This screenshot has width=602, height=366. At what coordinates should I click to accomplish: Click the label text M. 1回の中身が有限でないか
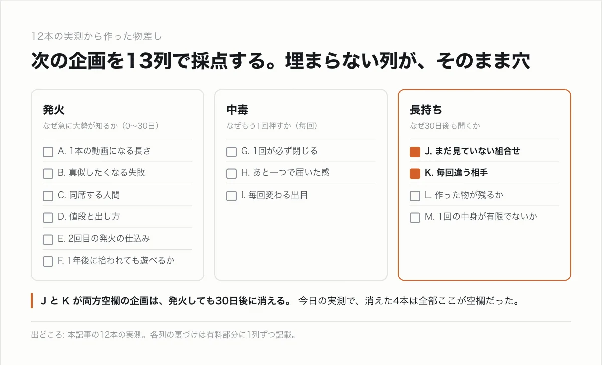click(x=481, y=217)
